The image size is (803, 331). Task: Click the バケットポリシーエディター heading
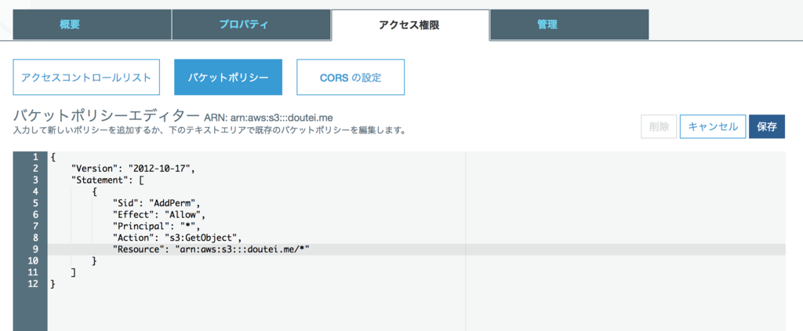pos(106,115)
